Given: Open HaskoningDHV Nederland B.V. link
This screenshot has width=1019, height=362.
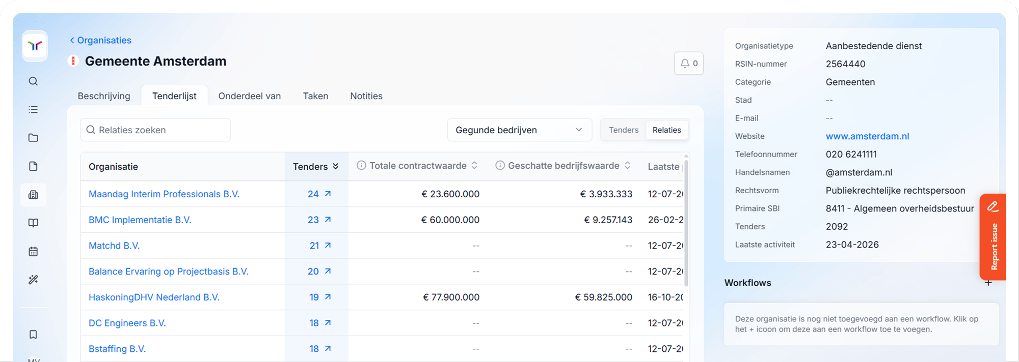Looking at the screenshot, I should tap(154, 297).
